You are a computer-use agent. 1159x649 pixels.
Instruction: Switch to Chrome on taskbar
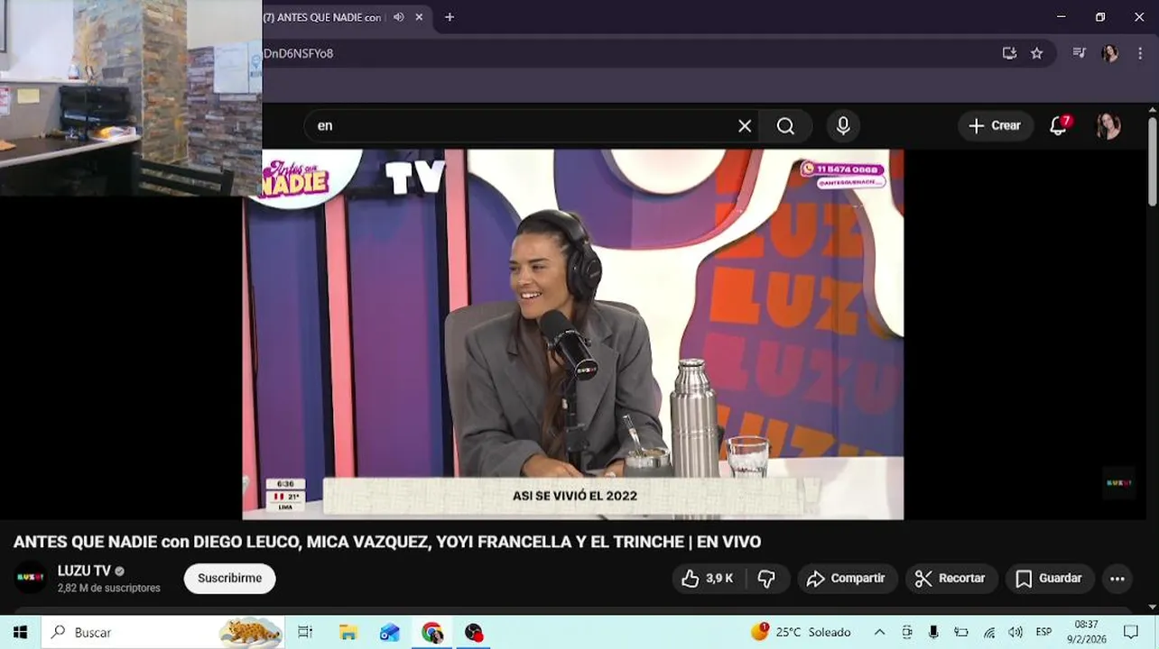[x=432, y=633]
